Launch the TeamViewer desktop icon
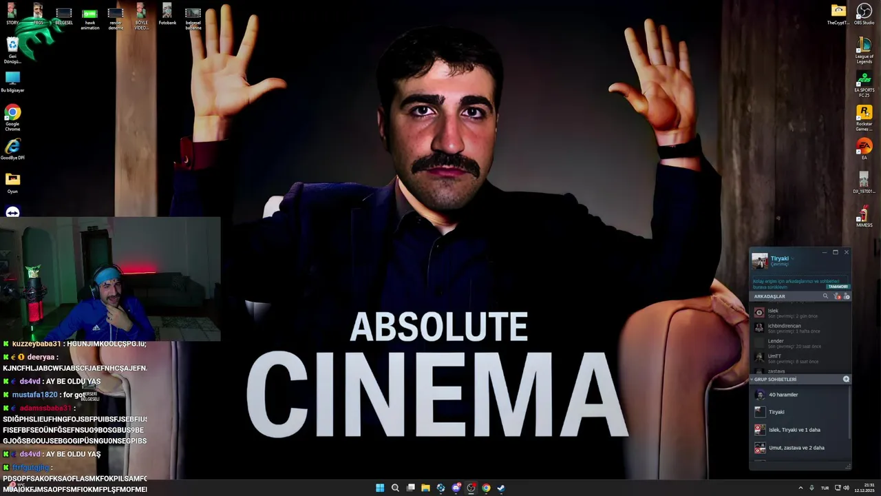Image resolution: width=881 pixels, height=496 pixels. [x=12, y=212]
